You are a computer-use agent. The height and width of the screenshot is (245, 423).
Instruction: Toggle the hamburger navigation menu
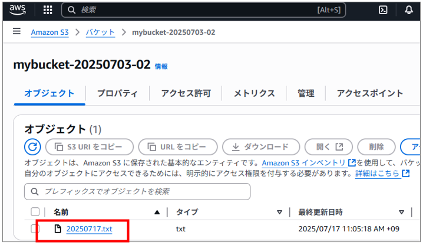tap(16, 31)
